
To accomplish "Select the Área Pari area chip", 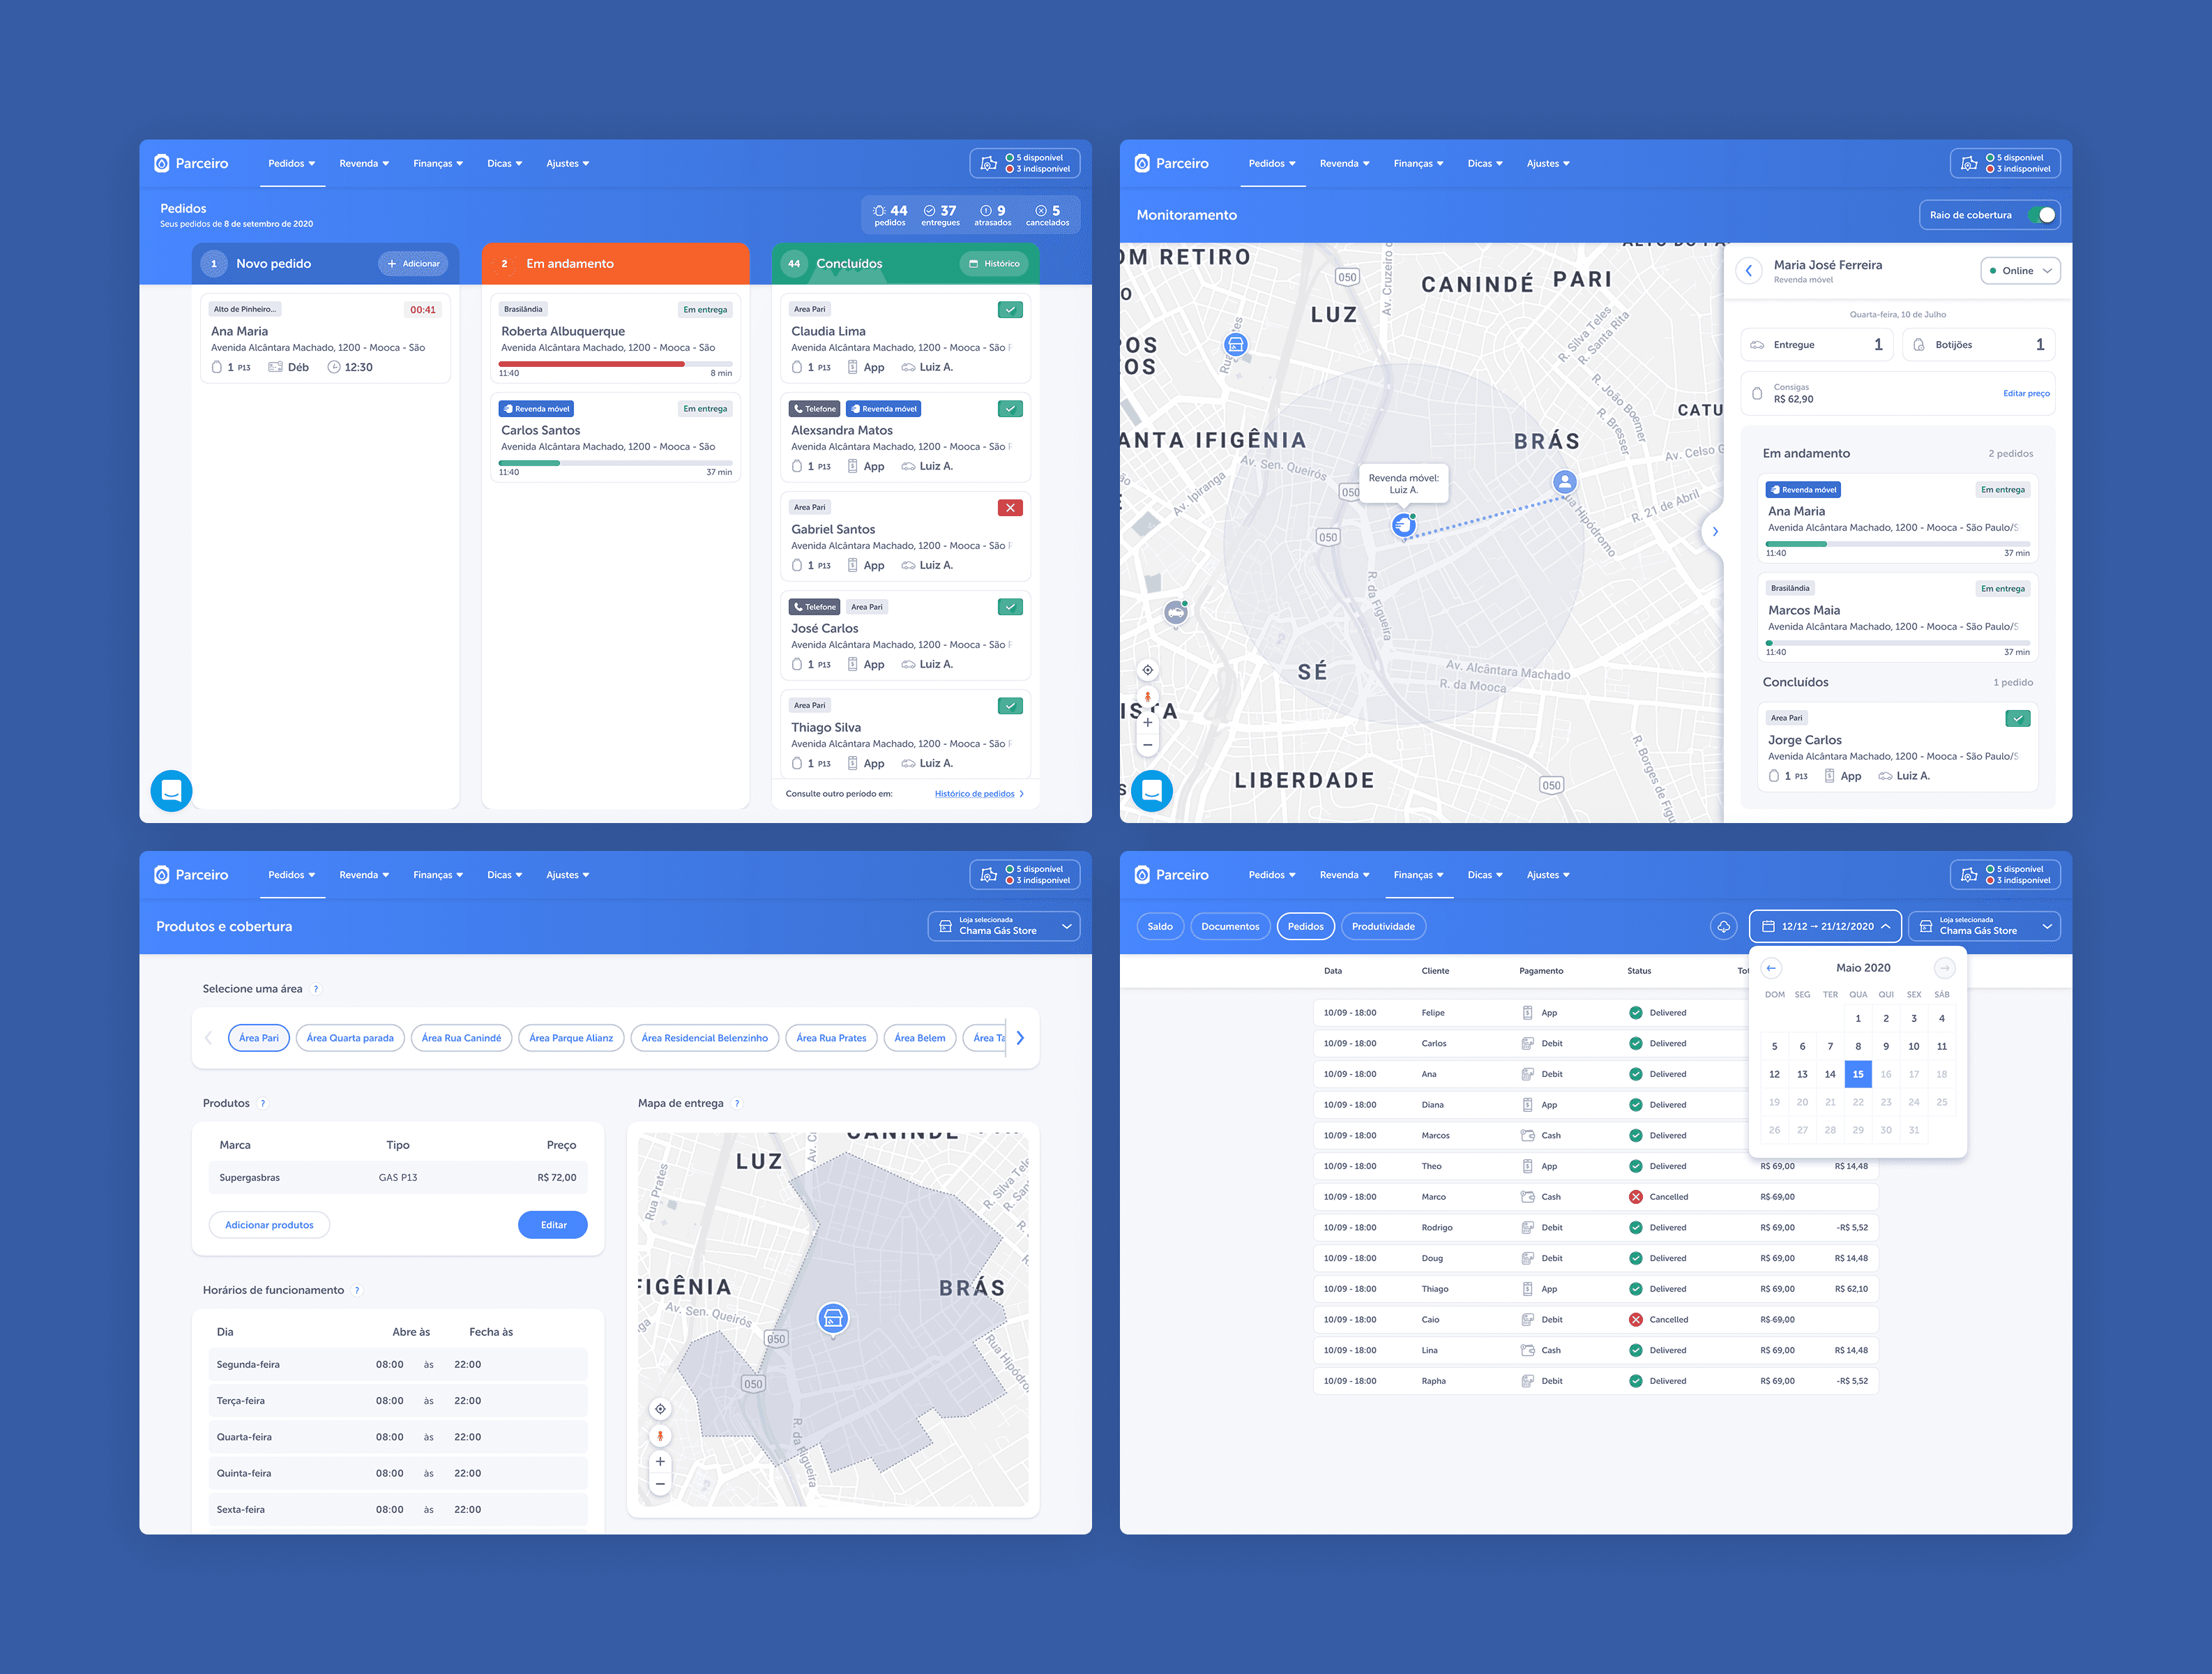I will pyautogui.click(x=259, y=1038).
